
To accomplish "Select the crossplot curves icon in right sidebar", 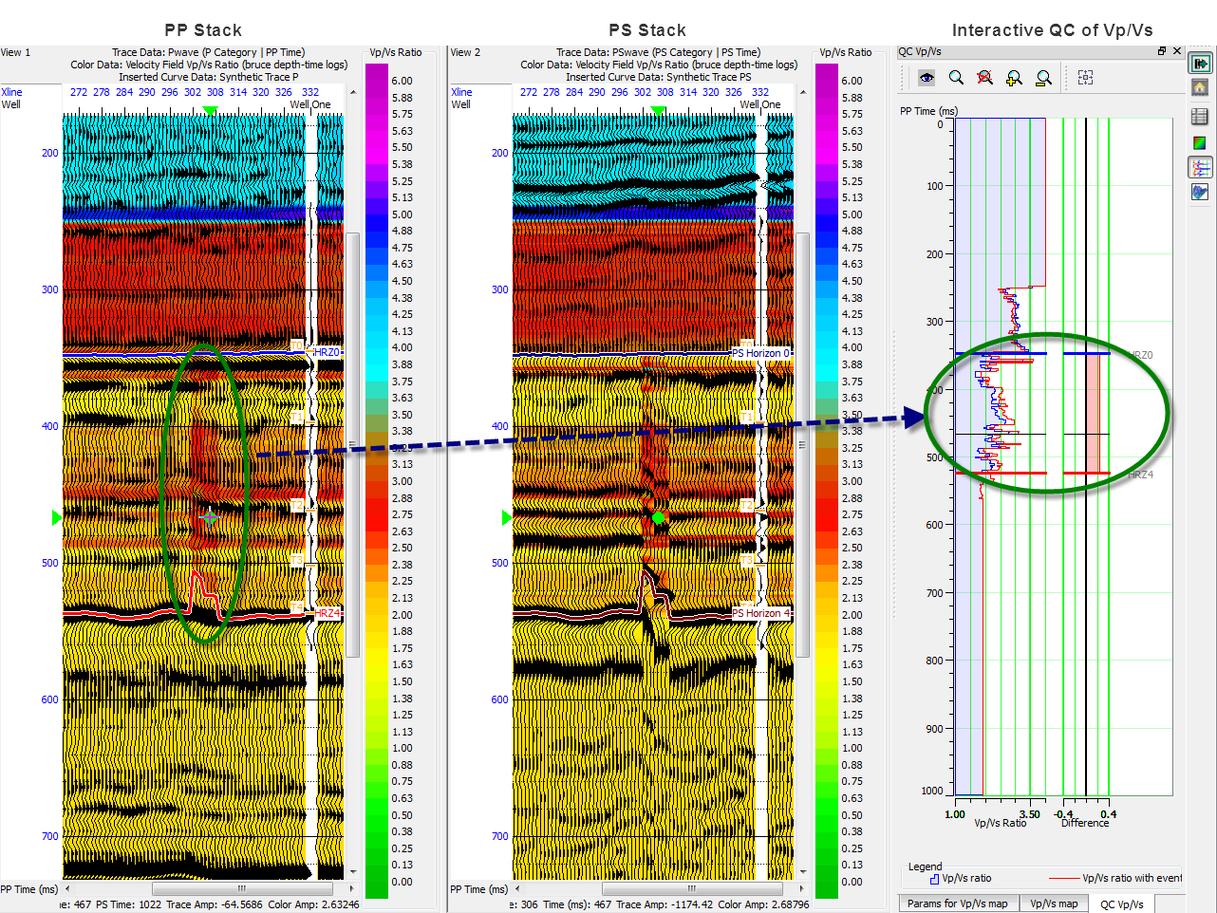I will (x=1199, y=166).
